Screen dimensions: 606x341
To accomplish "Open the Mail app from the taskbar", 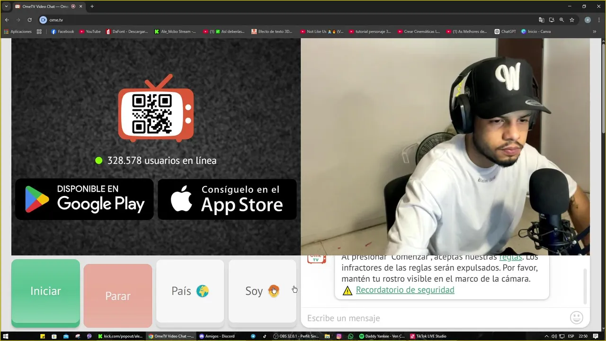I will 66,336.
